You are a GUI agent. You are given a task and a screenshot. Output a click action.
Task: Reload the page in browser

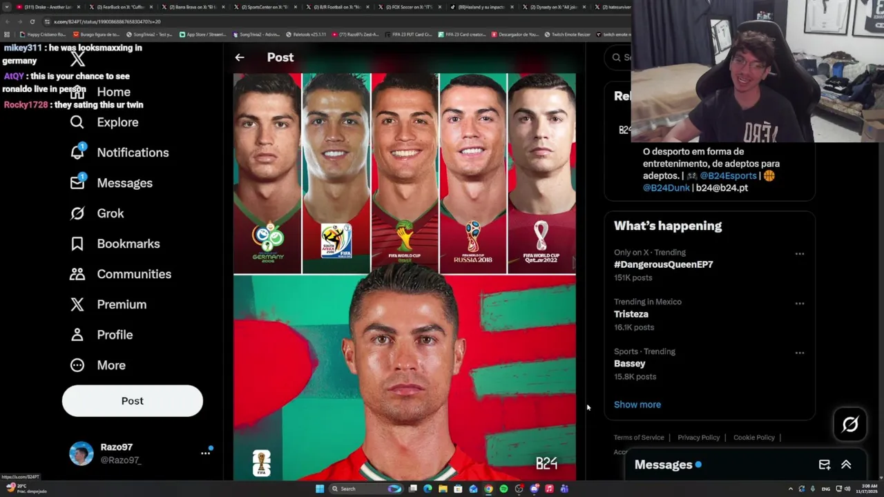[x=32, y=21]
